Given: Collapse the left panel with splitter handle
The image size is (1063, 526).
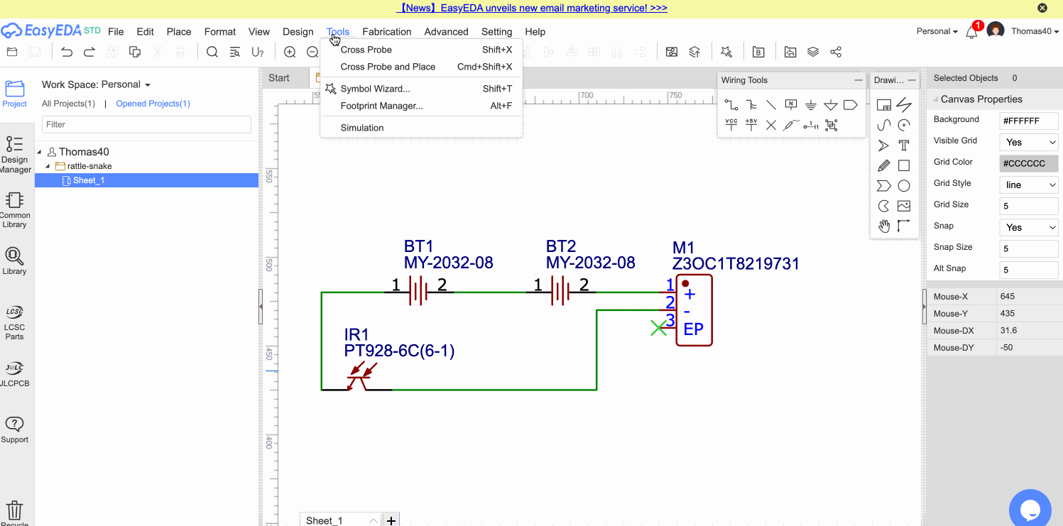Looking at the screenshot, I should tap(261, 305).
